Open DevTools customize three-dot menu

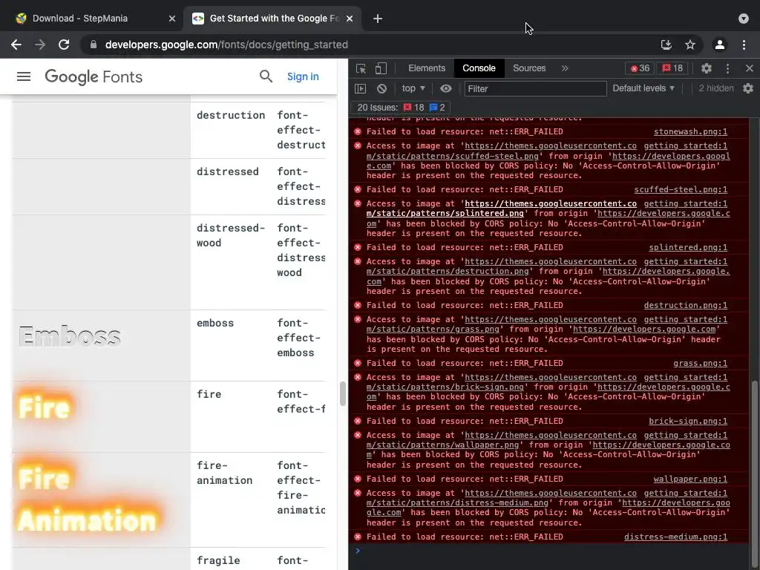pos(727,68)
